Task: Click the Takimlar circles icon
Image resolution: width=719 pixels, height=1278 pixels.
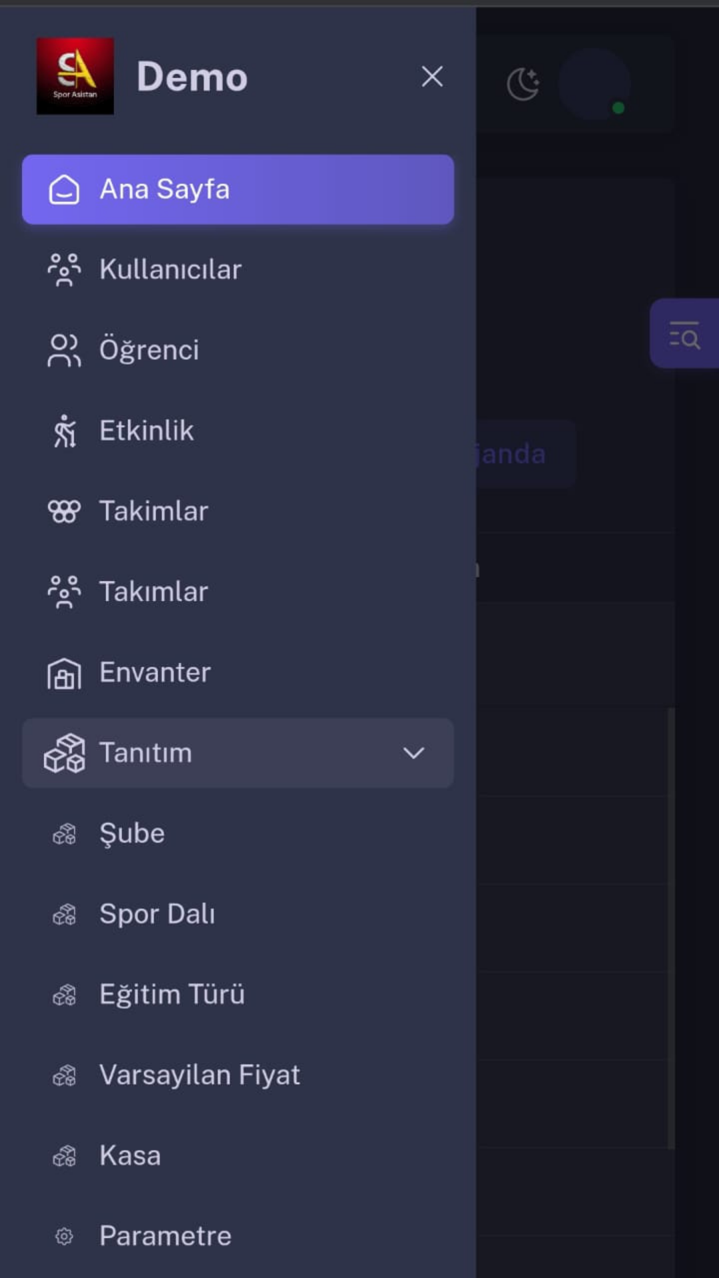Action: tap(64, 511)
